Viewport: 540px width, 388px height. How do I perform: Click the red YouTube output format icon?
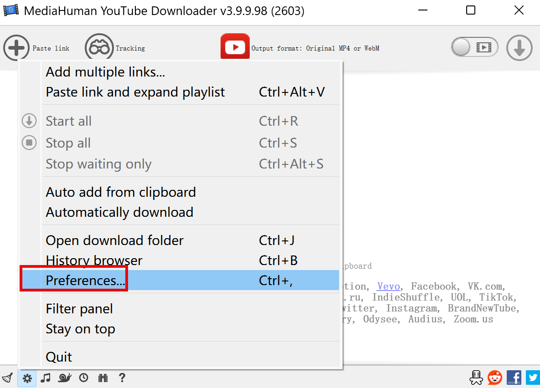(235, 47)
